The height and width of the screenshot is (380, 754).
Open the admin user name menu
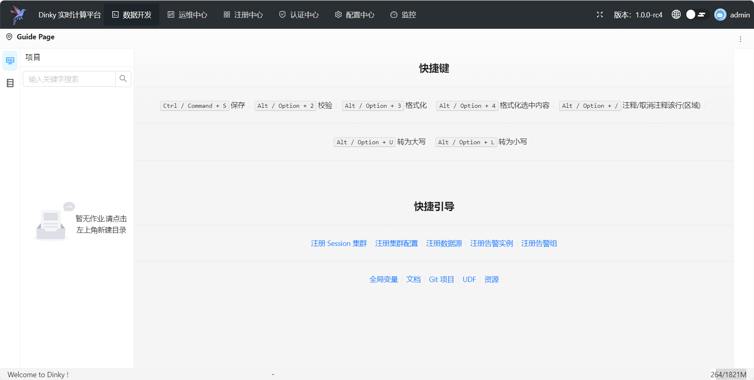[x=740, y=15]
